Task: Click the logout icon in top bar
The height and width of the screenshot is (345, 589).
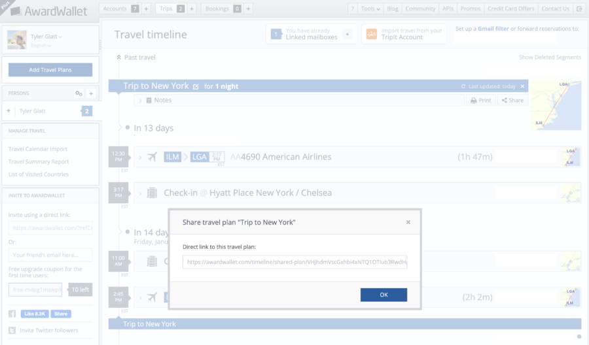Action: (x=579, y=8)
